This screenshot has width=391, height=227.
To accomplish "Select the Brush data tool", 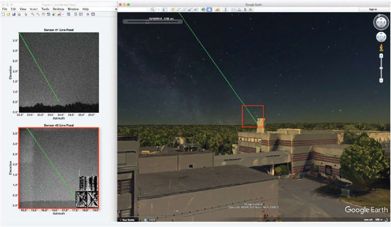I will tap(59, 14).
